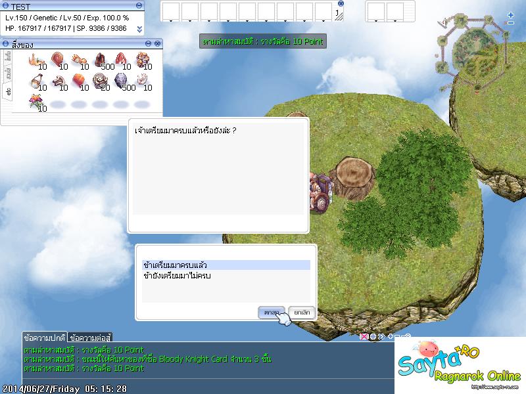The image size is (526, 394).
Task: Open the etc inventory tab
Action: (x=8, y=91)
